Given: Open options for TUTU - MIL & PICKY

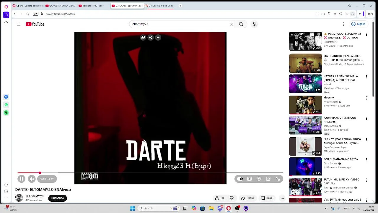Looking at the screenshot, I should click(366, 180).
